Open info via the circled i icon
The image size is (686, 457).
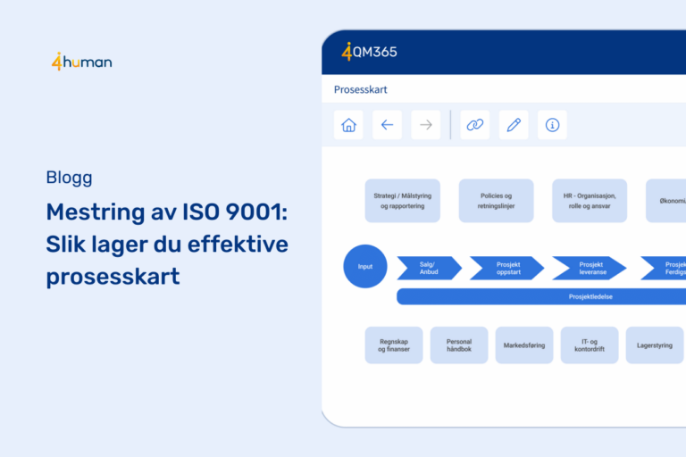click(552, 125)
